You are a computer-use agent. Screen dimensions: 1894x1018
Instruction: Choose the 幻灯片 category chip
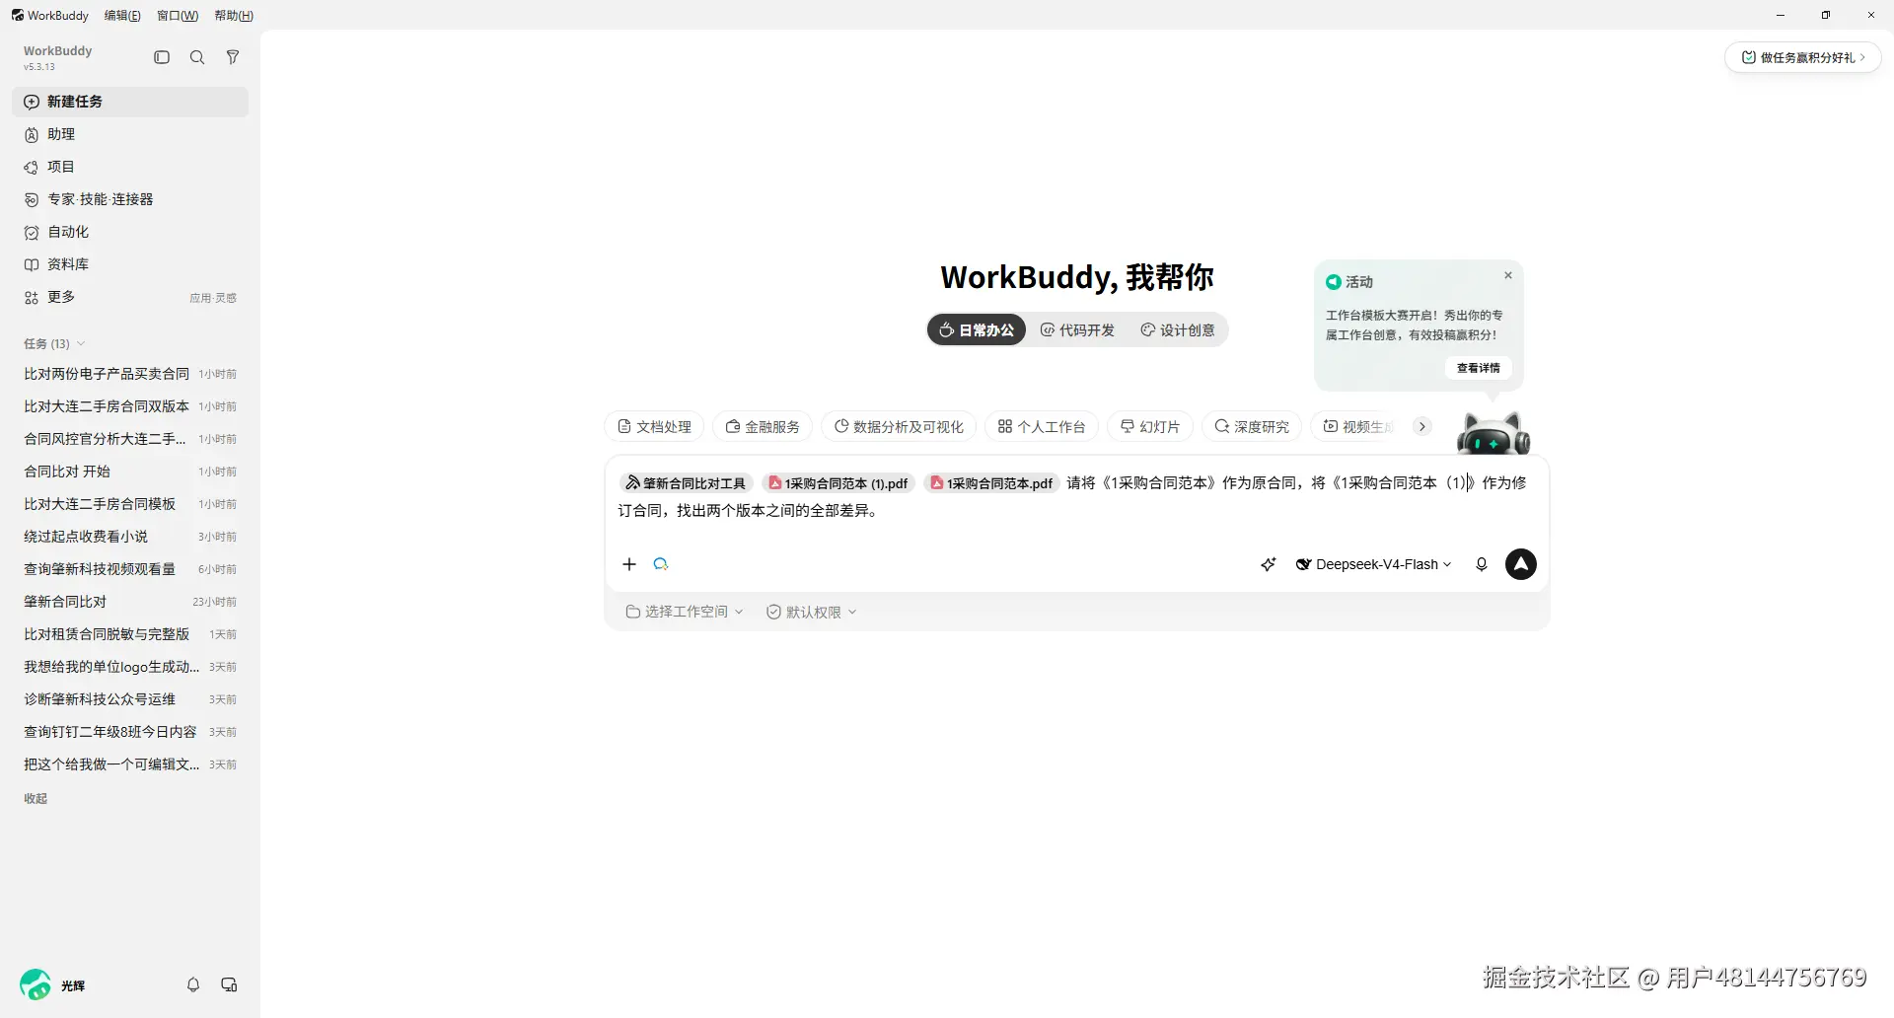(x=1150, y=426)
